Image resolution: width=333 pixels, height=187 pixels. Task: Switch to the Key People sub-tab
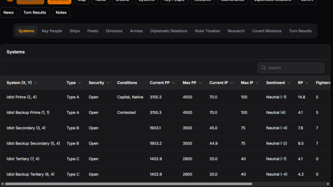point(52,31)
